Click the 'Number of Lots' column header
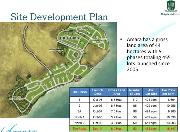This screenshot has width=180, height=132. pyautogui.click(x=135, y=92)
